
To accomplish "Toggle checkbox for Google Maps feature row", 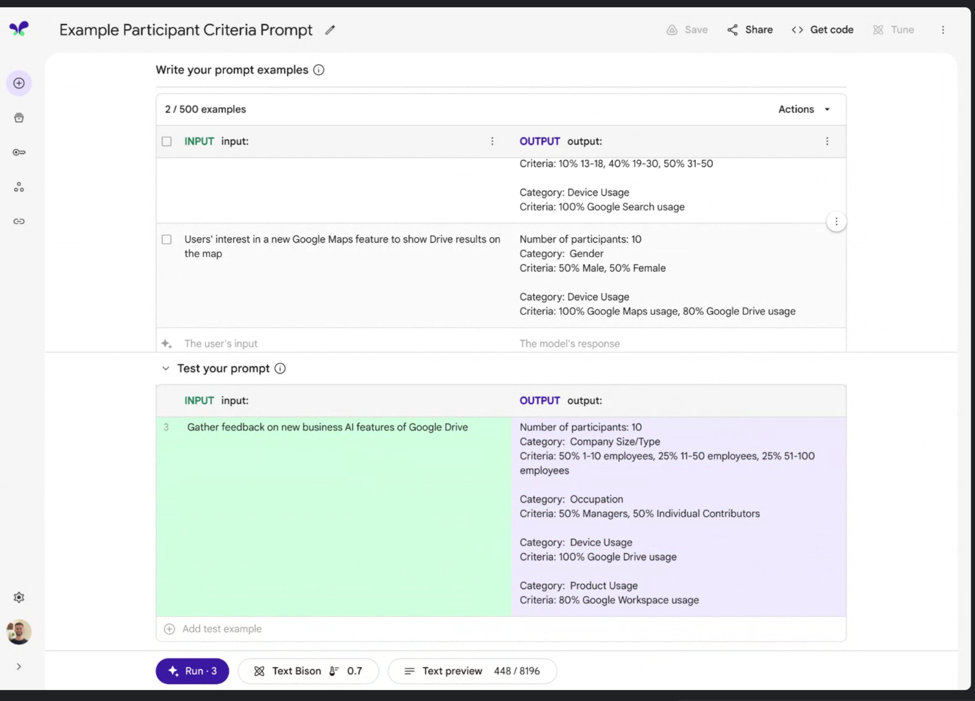I will pos(167,239).
